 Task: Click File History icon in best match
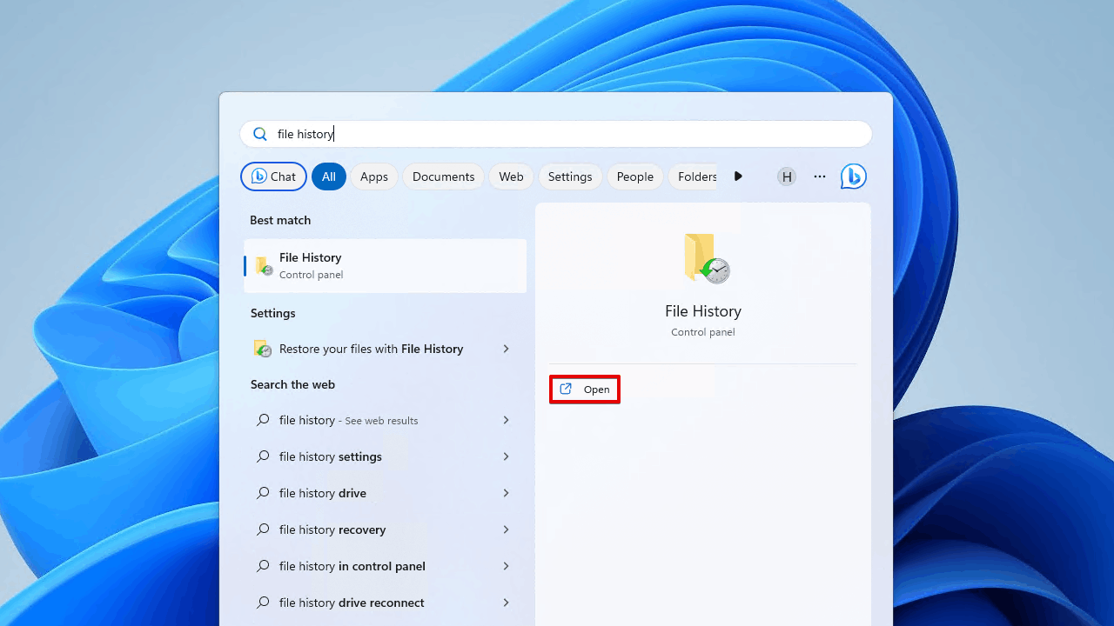click(263, 266)
